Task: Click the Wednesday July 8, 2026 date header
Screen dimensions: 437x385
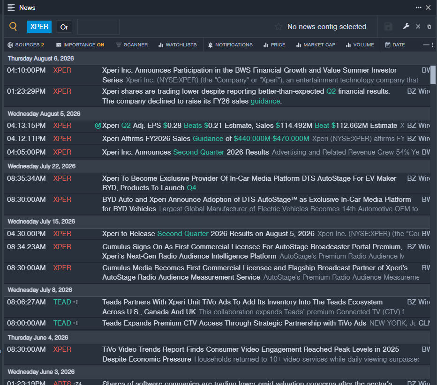Action: (x=40, y=290)
